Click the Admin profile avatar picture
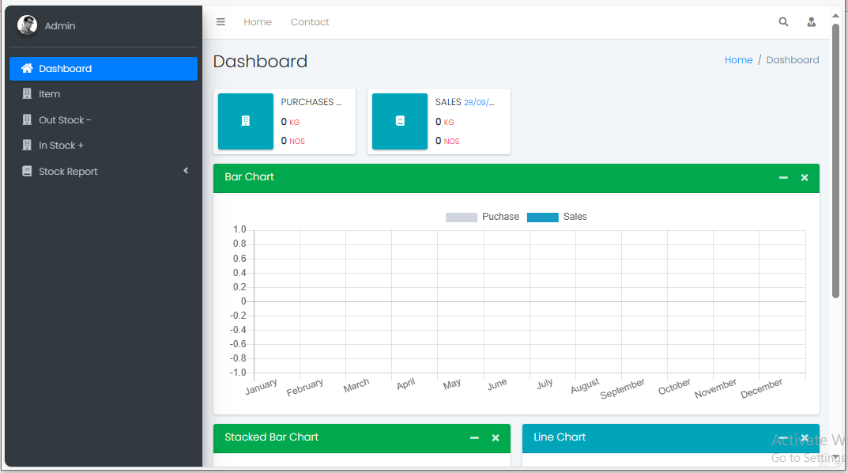Image resolution: width=848 pixels, height=473 pixels. click(x=27, y=25)
